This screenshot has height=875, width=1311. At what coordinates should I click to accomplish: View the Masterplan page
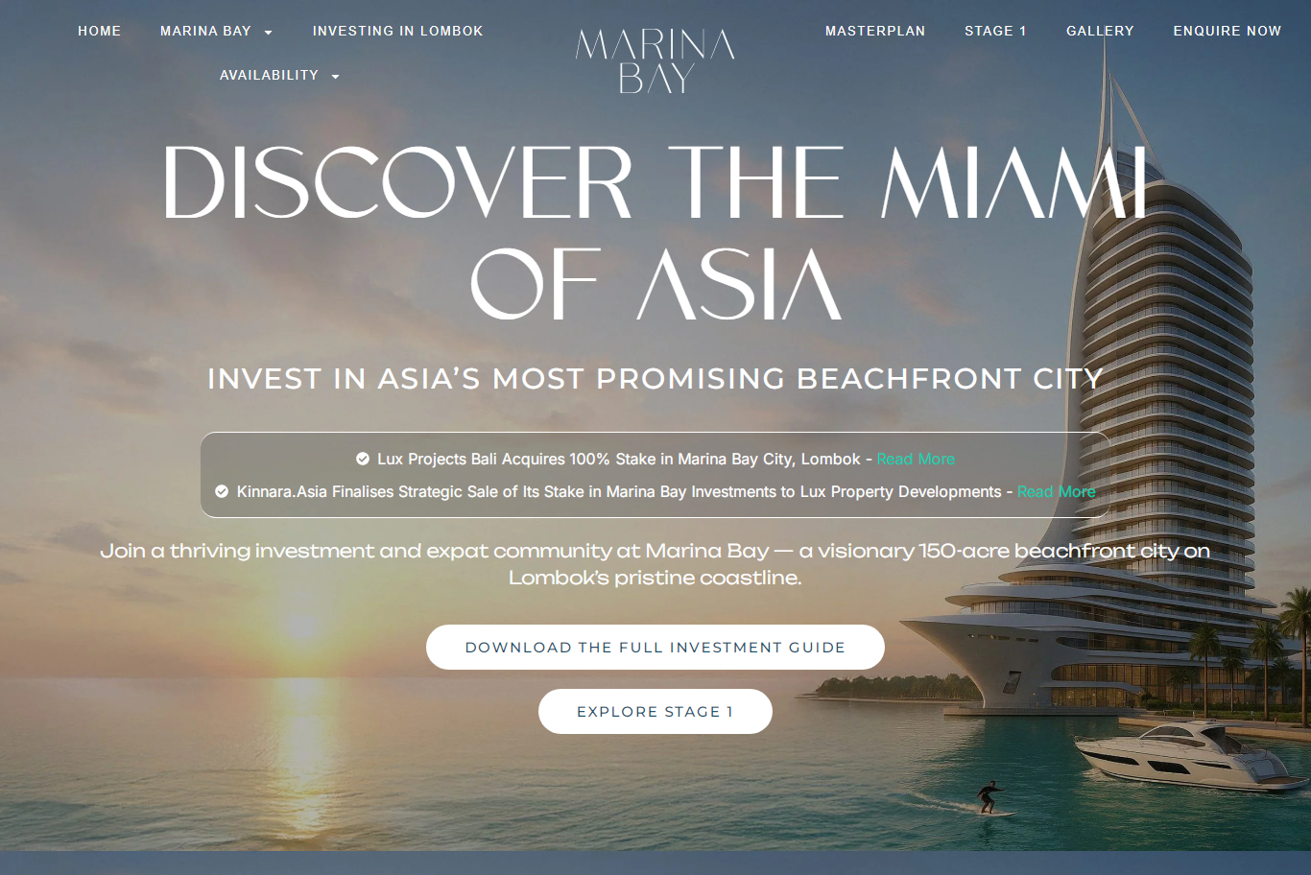pos(875,31)
